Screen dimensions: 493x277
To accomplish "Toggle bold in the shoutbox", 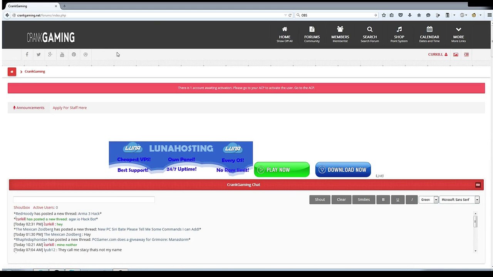I will coord(383,200).
